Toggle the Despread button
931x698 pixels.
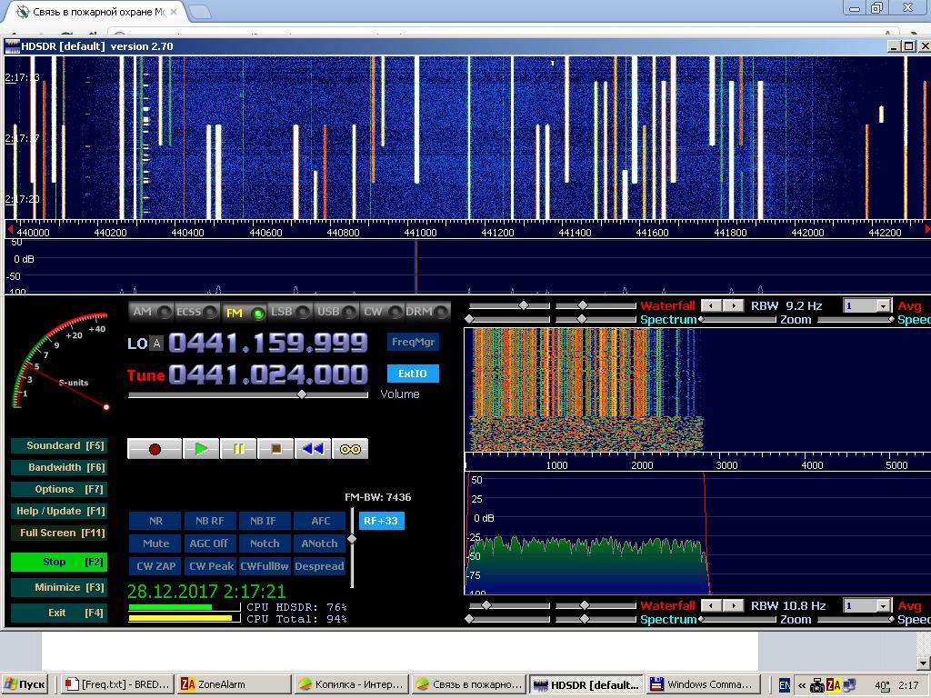click(x=319, y=565)
